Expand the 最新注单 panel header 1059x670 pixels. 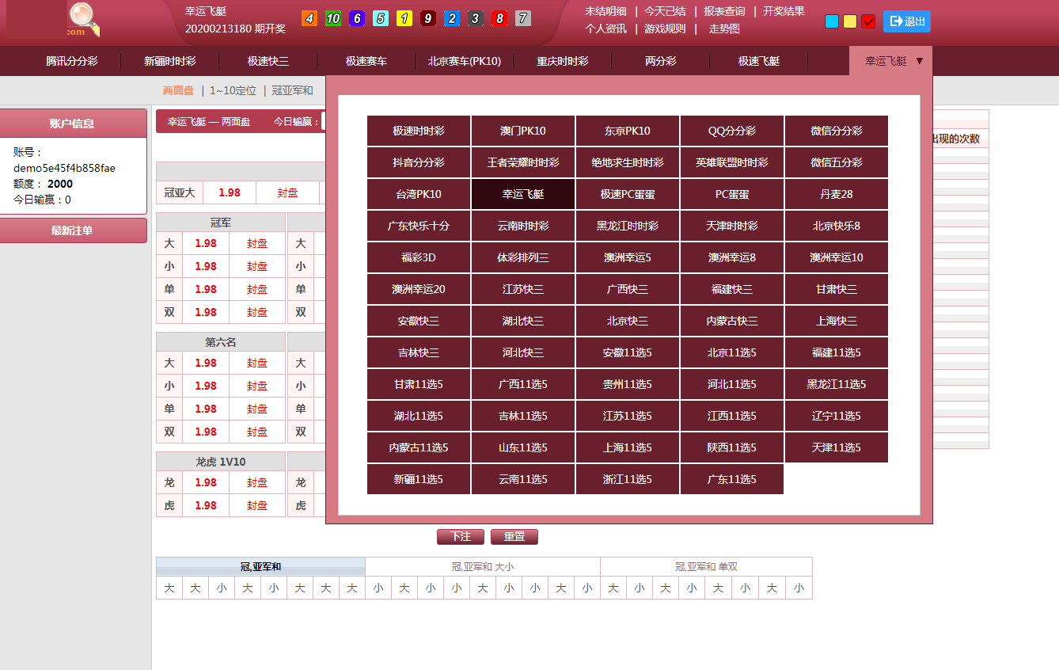click(x=73, y=230)
